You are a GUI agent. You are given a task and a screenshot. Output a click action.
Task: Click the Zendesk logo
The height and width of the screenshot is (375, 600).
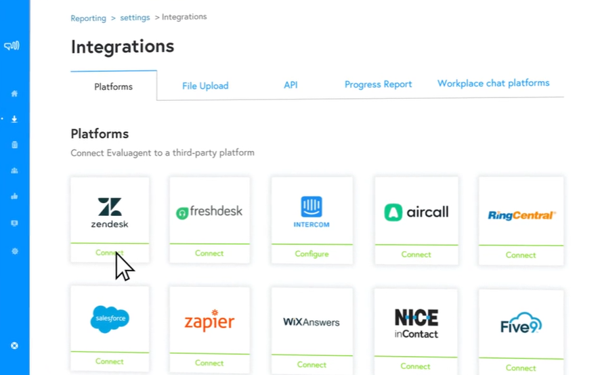(110, 213)
